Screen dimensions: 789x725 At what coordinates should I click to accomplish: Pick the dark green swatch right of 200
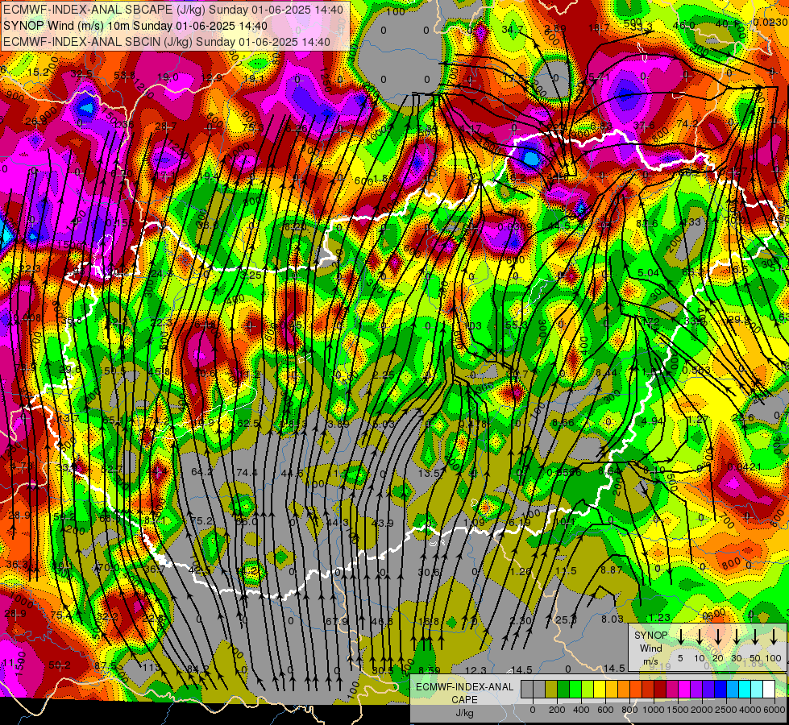(x=563, y=690)
